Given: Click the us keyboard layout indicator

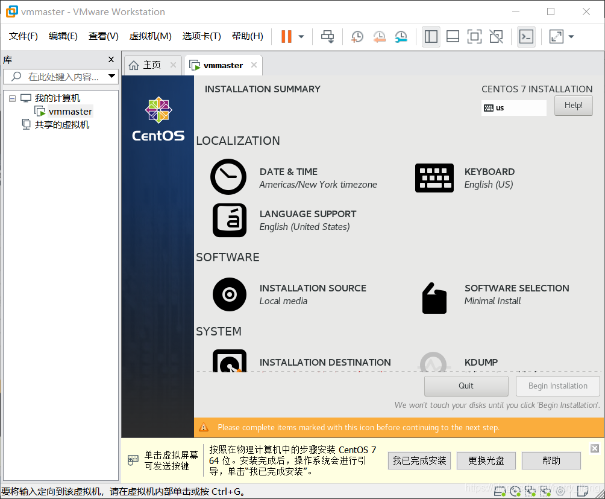Looking at the screenshot, I should 513,108.
